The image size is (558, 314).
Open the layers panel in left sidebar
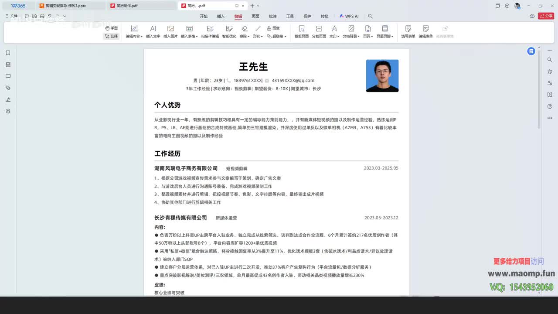click(x=8, y=111)
